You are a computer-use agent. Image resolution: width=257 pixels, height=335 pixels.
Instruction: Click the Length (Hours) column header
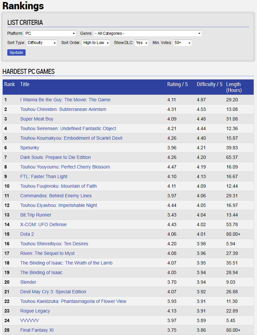[234, 87]
